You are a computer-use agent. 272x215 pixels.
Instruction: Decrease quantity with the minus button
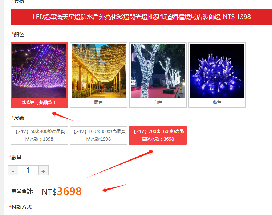pos(13,170)
